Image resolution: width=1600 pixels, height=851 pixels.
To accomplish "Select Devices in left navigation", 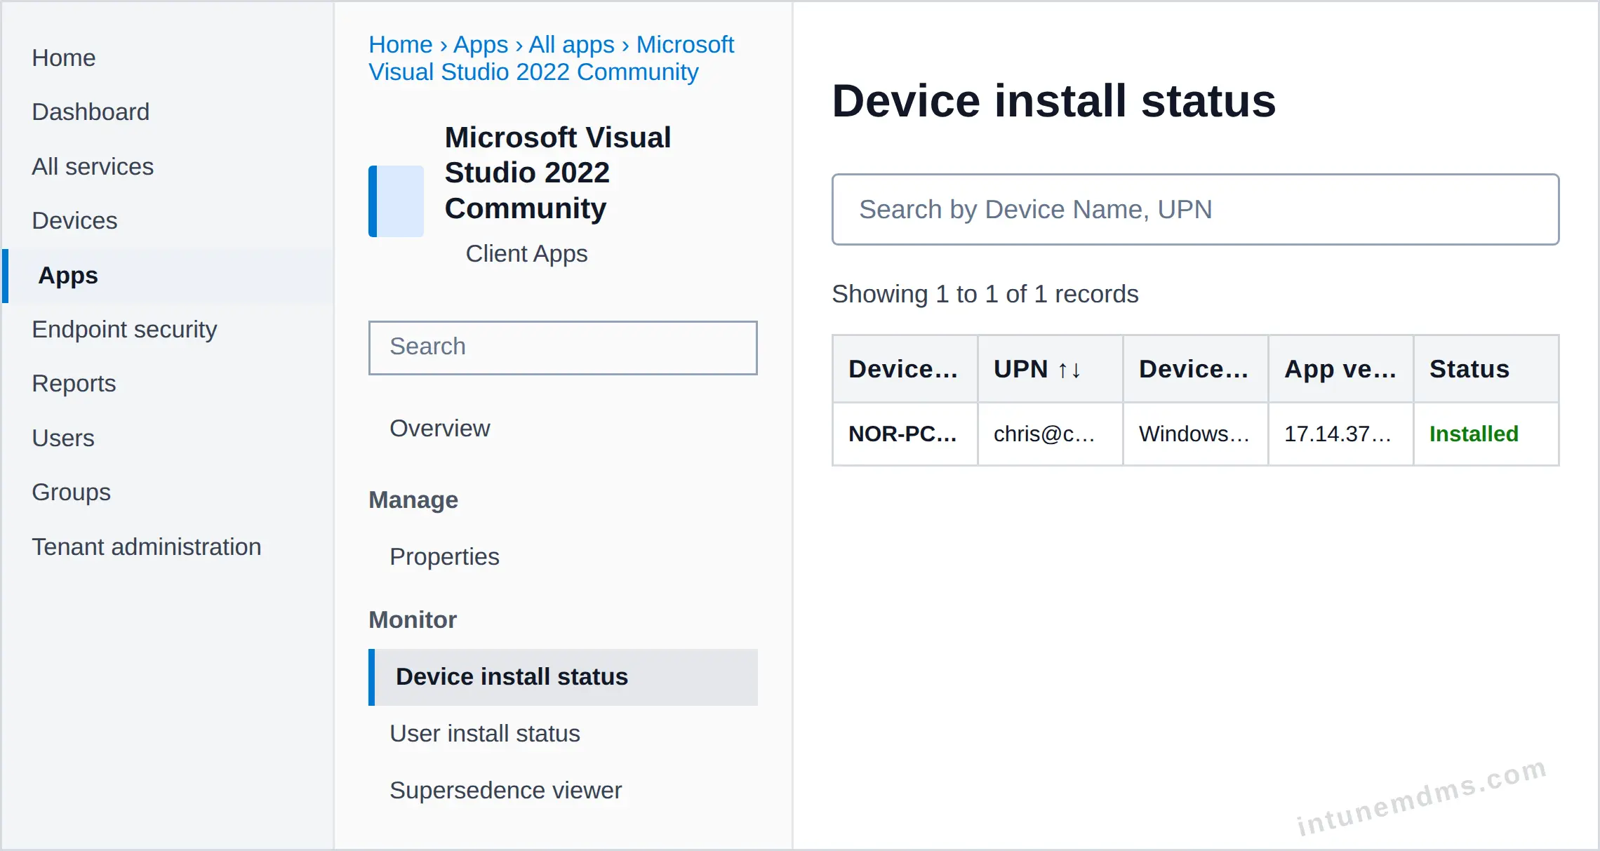I will (74, 220).
